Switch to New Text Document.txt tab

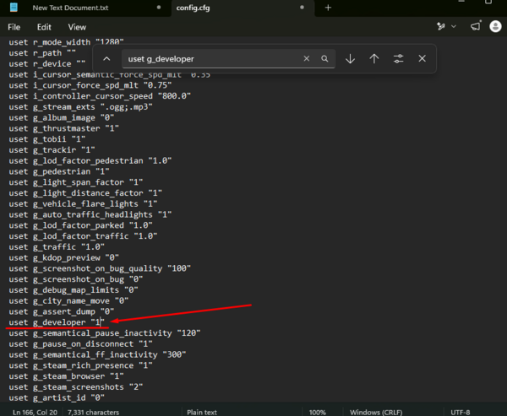click(70, 8)
